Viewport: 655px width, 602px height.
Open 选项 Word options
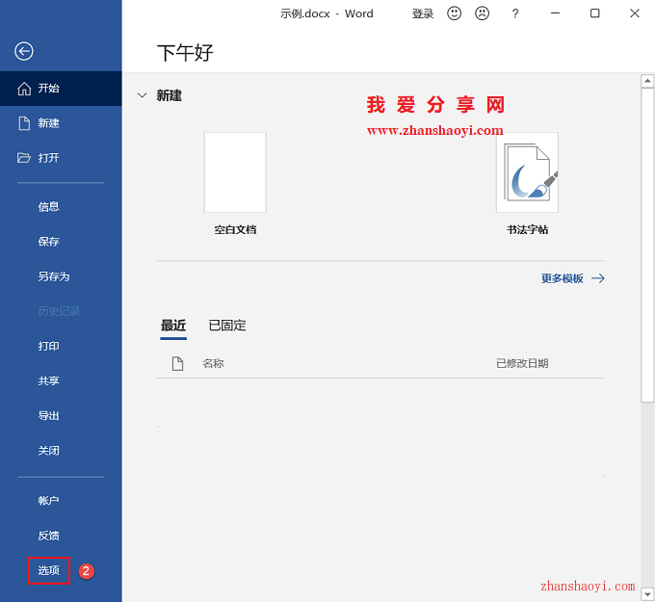click(x=49, y=570)
